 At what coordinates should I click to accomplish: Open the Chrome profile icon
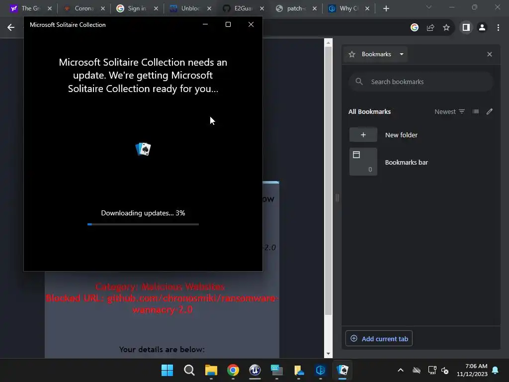pyautogui.click(x=482, y=28)
